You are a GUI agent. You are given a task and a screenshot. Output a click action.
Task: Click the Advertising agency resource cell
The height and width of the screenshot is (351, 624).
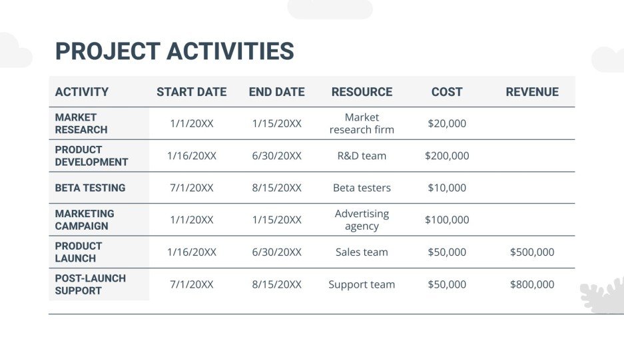(362, 220)
